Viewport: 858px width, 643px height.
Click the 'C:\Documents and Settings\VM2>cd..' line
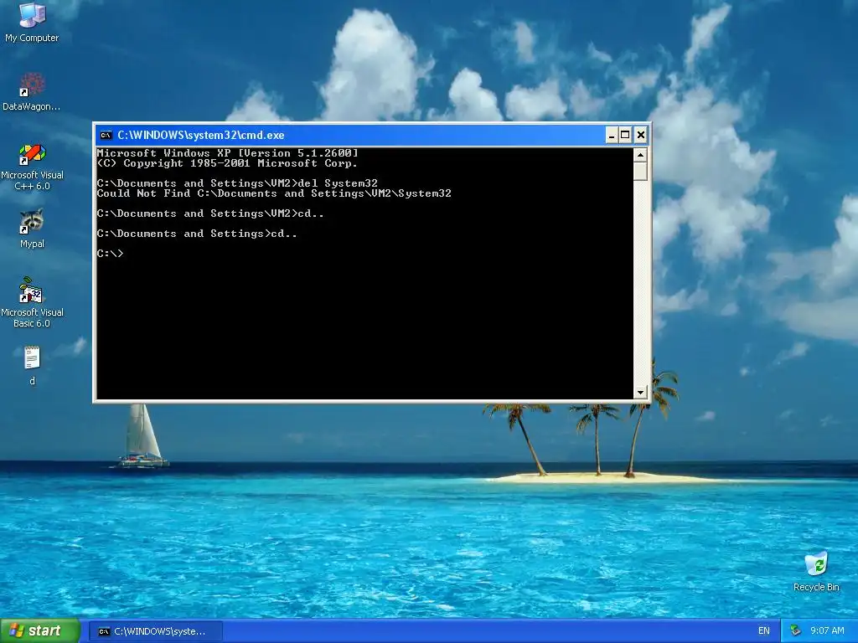coord(210,213)
